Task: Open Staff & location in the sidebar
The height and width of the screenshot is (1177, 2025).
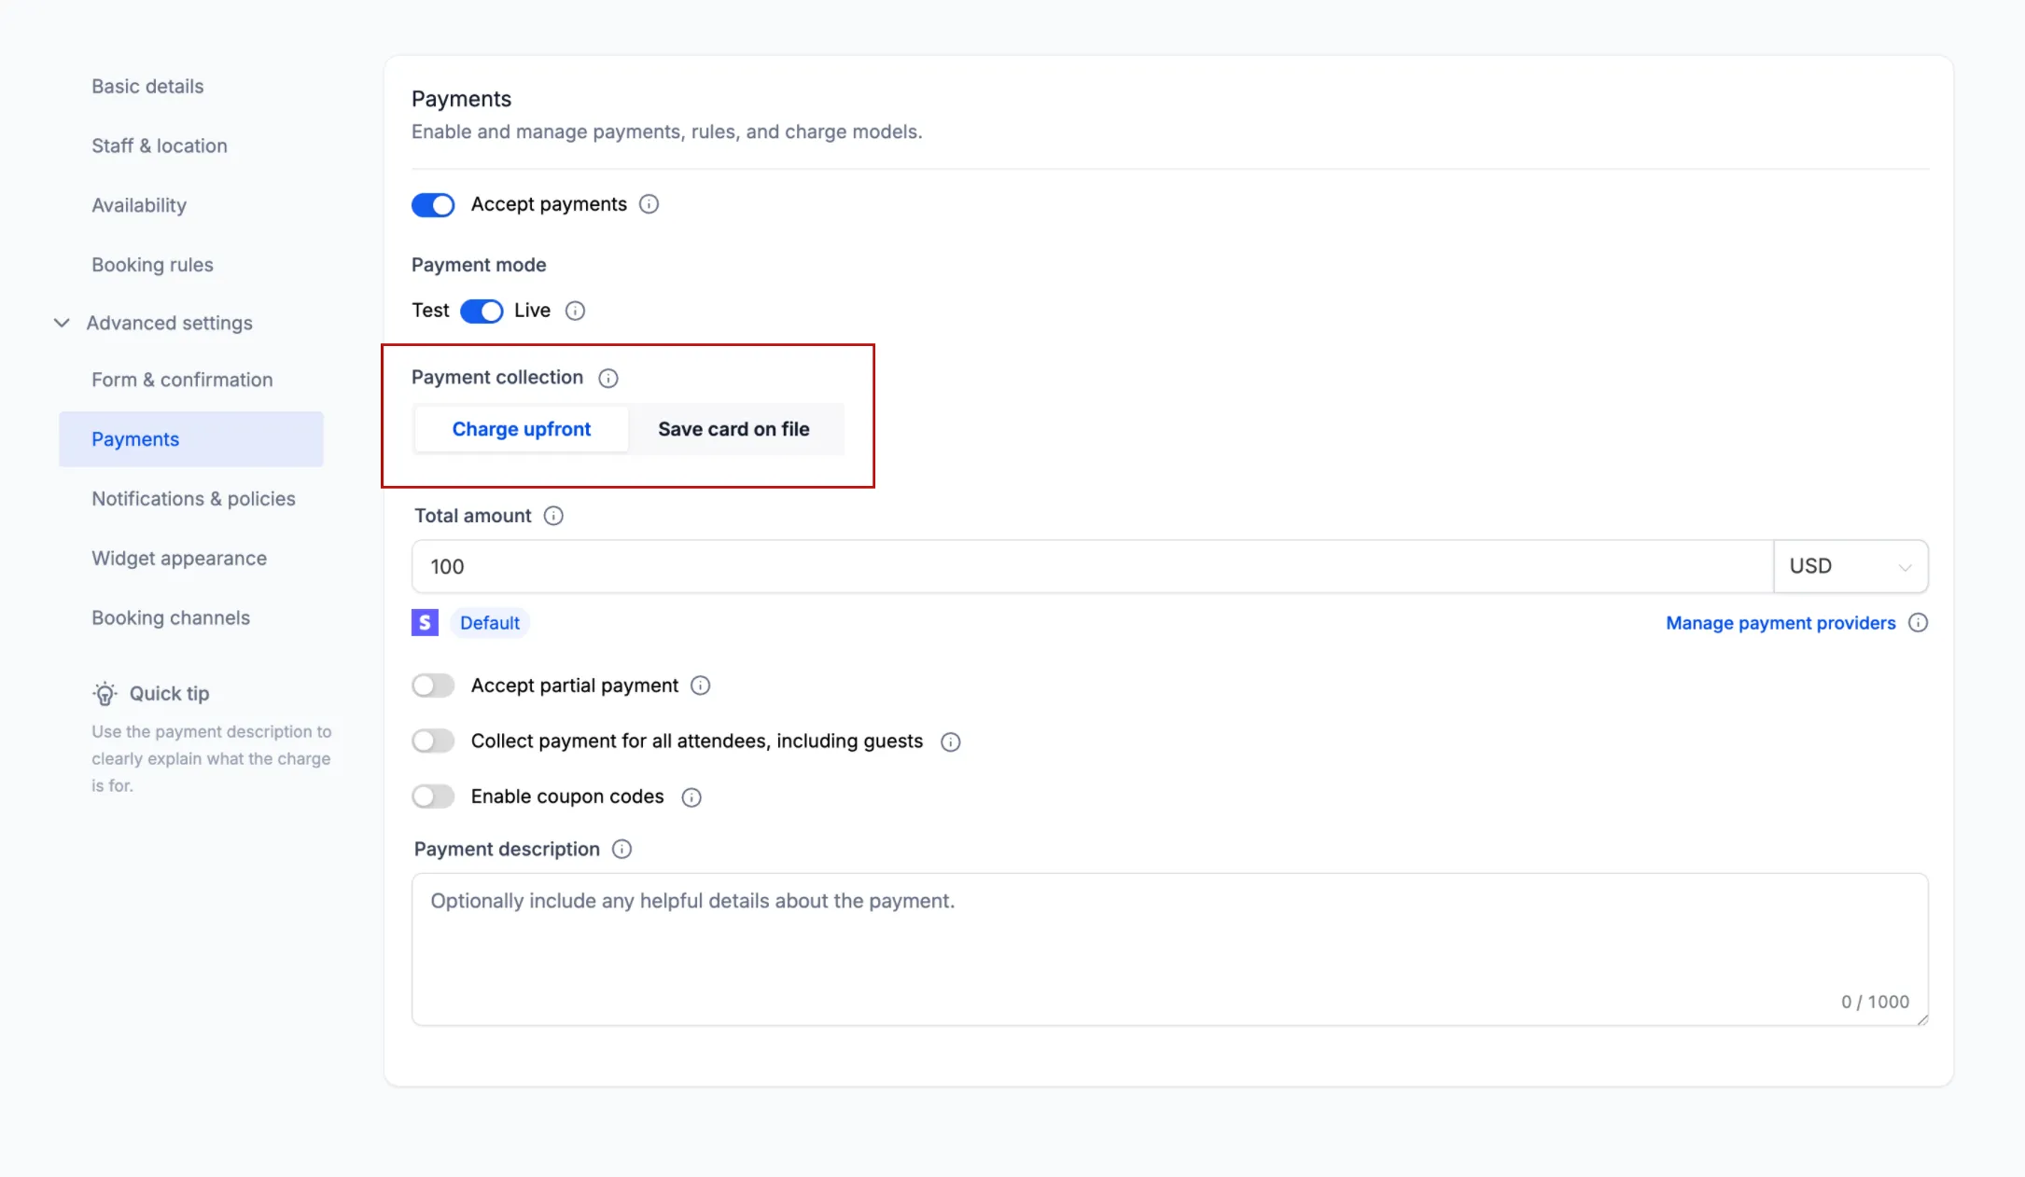Action: point(160,145)
